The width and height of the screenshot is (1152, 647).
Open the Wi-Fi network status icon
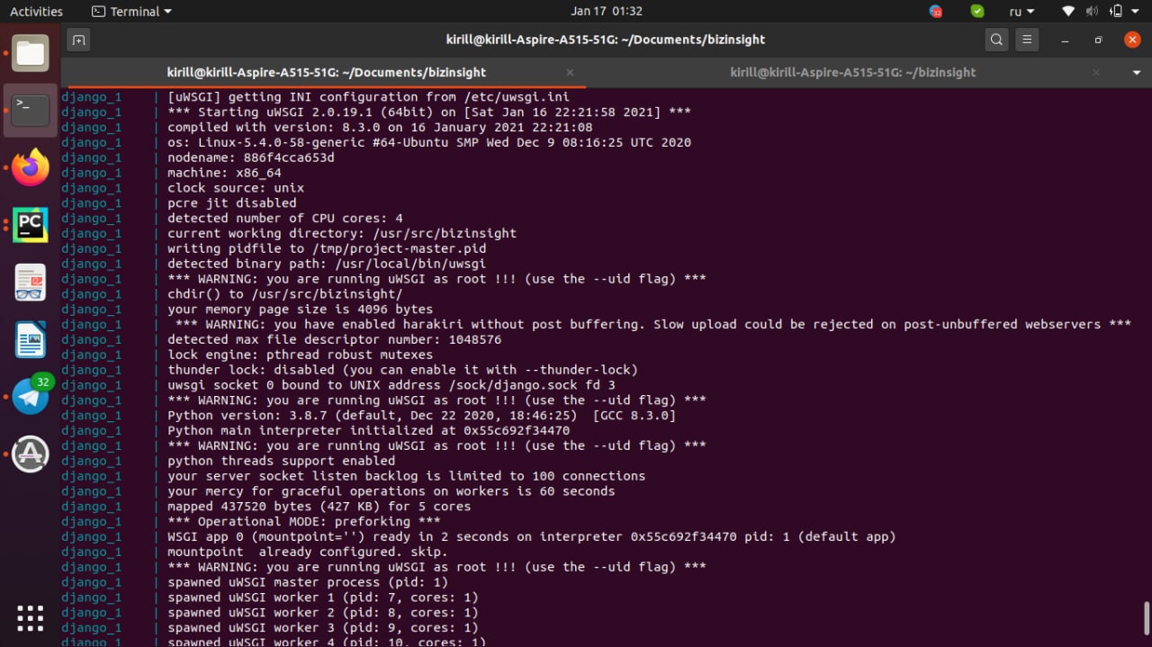coord(1068,12)
